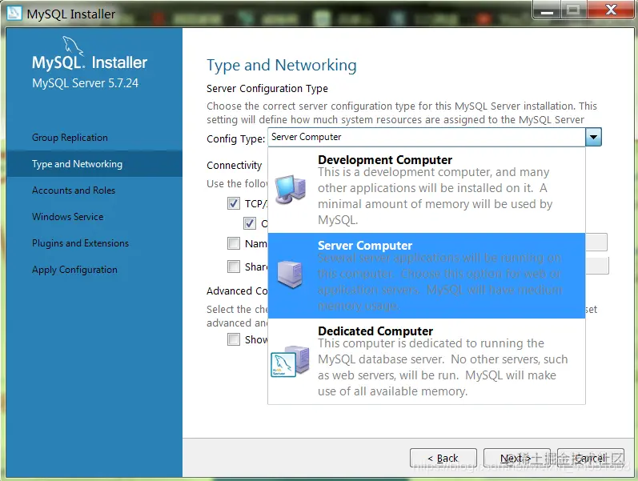Click the Cancel button
This screenshot has height=481, width=638.
(x=590, y=459)
